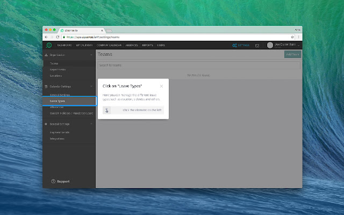
Task: Close the Leave Types tutorial popup
Action: (x=162, y=85)
